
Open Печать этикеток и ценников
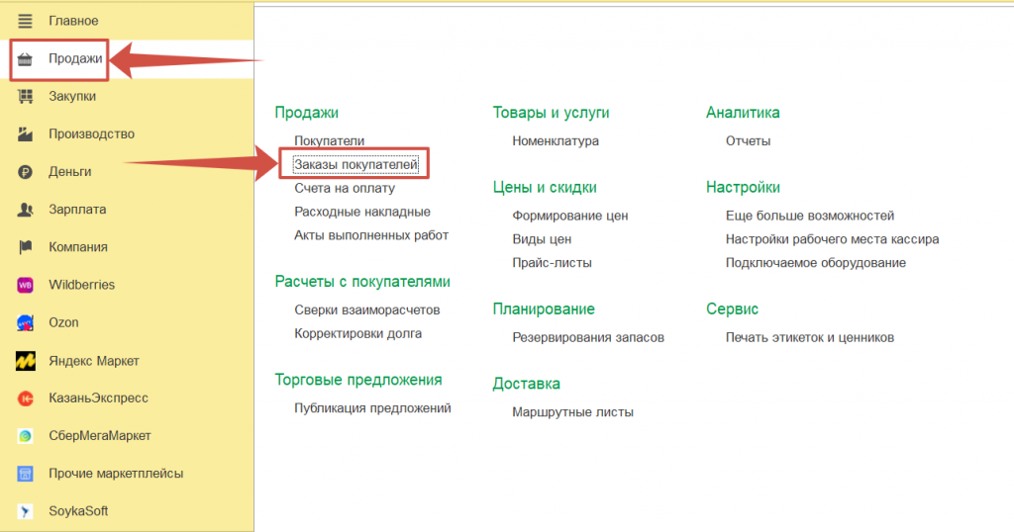809,337
